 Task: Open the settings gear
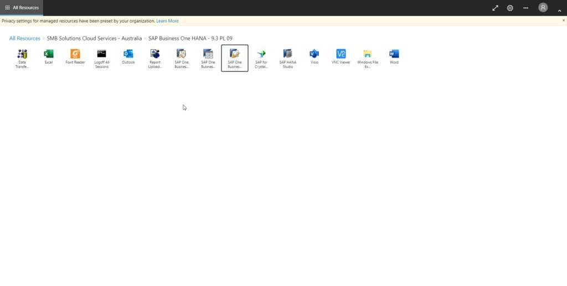(x=510, y=8)
